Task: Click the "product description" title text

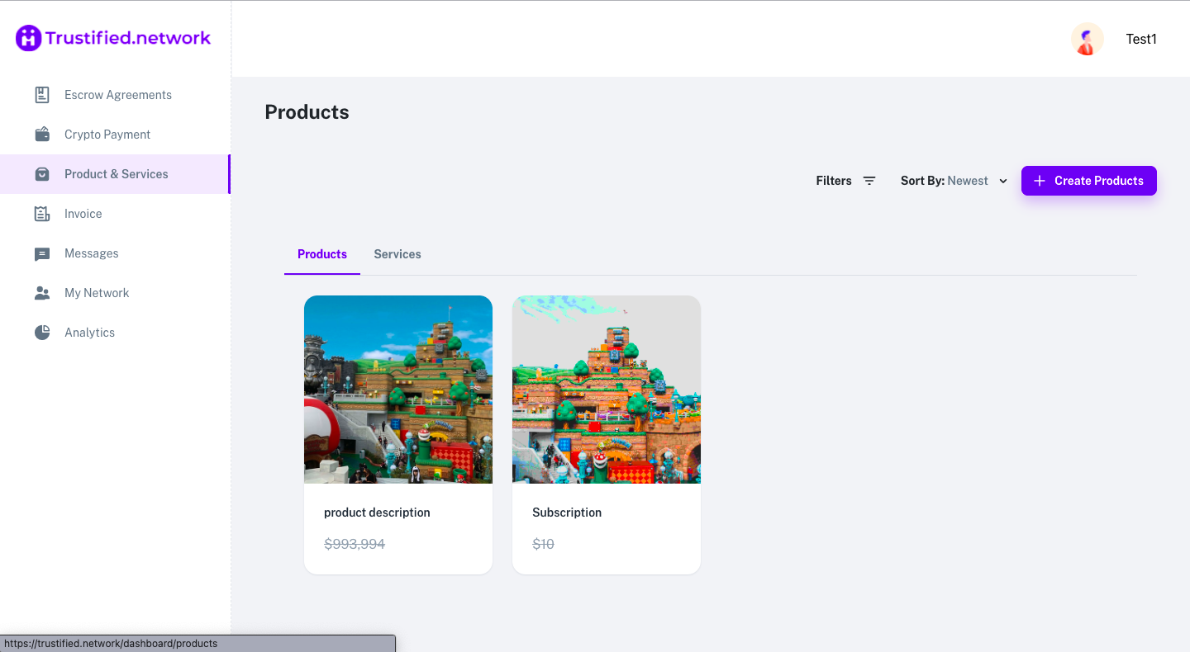Action: click(377, 513)
